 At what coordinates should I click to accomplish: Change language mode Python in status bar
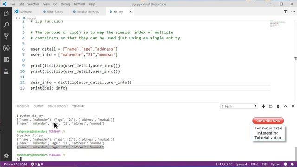tap(276, 164)
